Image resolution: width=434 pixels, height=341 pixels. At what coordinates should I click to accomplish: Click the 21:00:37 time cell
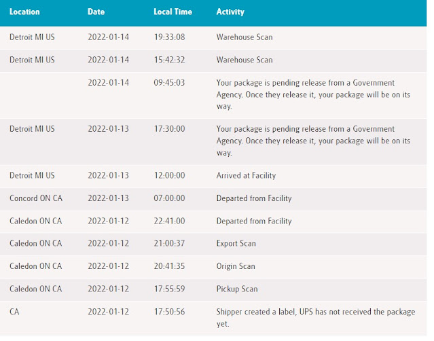click(169, 243)
